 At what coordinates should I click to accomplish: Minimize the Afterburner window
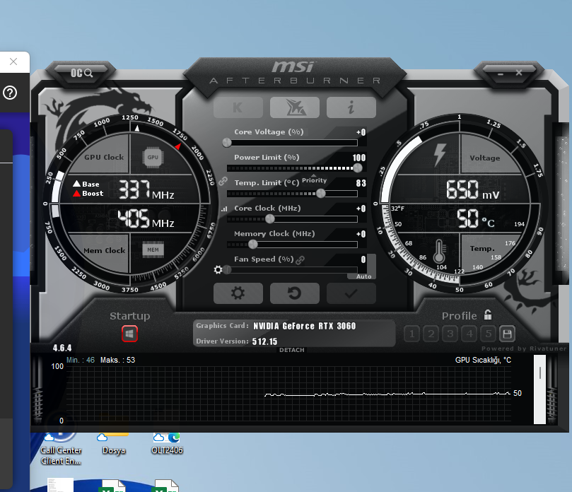[x=501, y=74]
